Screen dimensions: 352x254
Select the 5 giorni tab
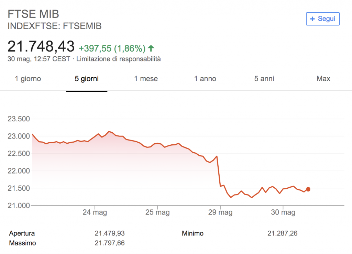pos(87,79)
